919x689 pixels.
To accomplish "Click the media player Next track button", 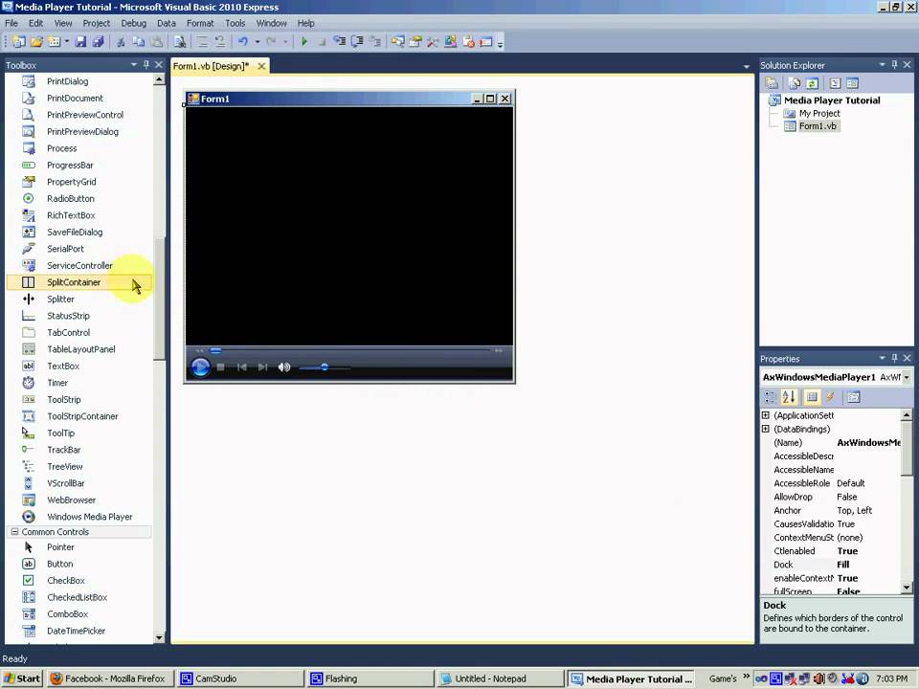I will [262, 367].
